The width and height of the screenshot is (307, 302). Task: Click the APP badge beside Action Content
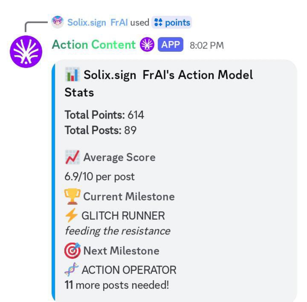point(170,45)
